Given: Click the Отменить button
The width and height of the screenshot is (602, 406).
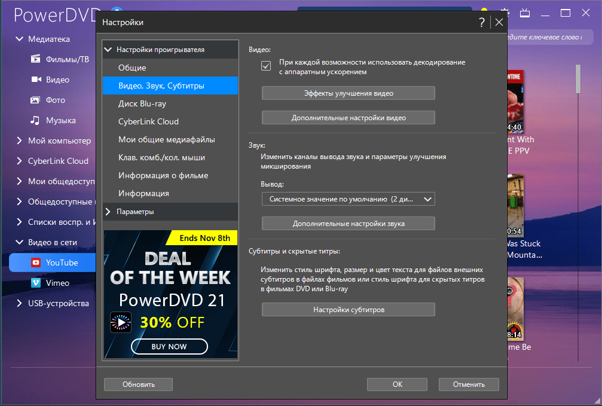Looking at the screenshot, I should [469, 384].
